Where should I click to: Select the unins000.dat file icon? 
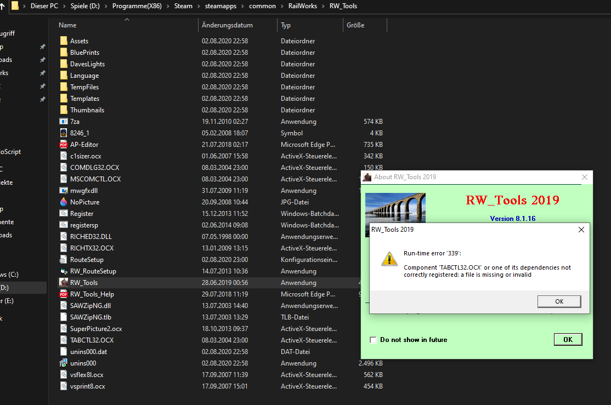(64, 352)
